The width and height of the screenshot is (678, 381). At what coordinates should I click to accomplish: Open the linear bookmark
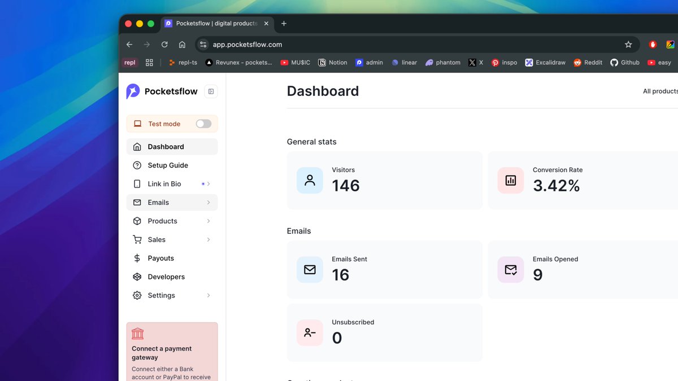(x=404, y=63)
